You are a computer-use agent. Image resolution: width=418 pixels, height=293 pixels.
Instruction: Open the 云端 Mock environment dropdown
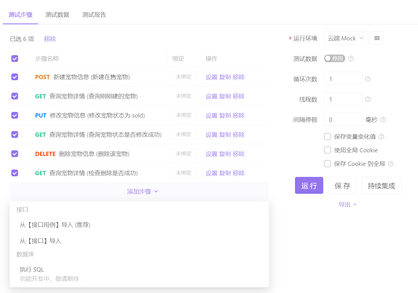click(x=346, y=38)
